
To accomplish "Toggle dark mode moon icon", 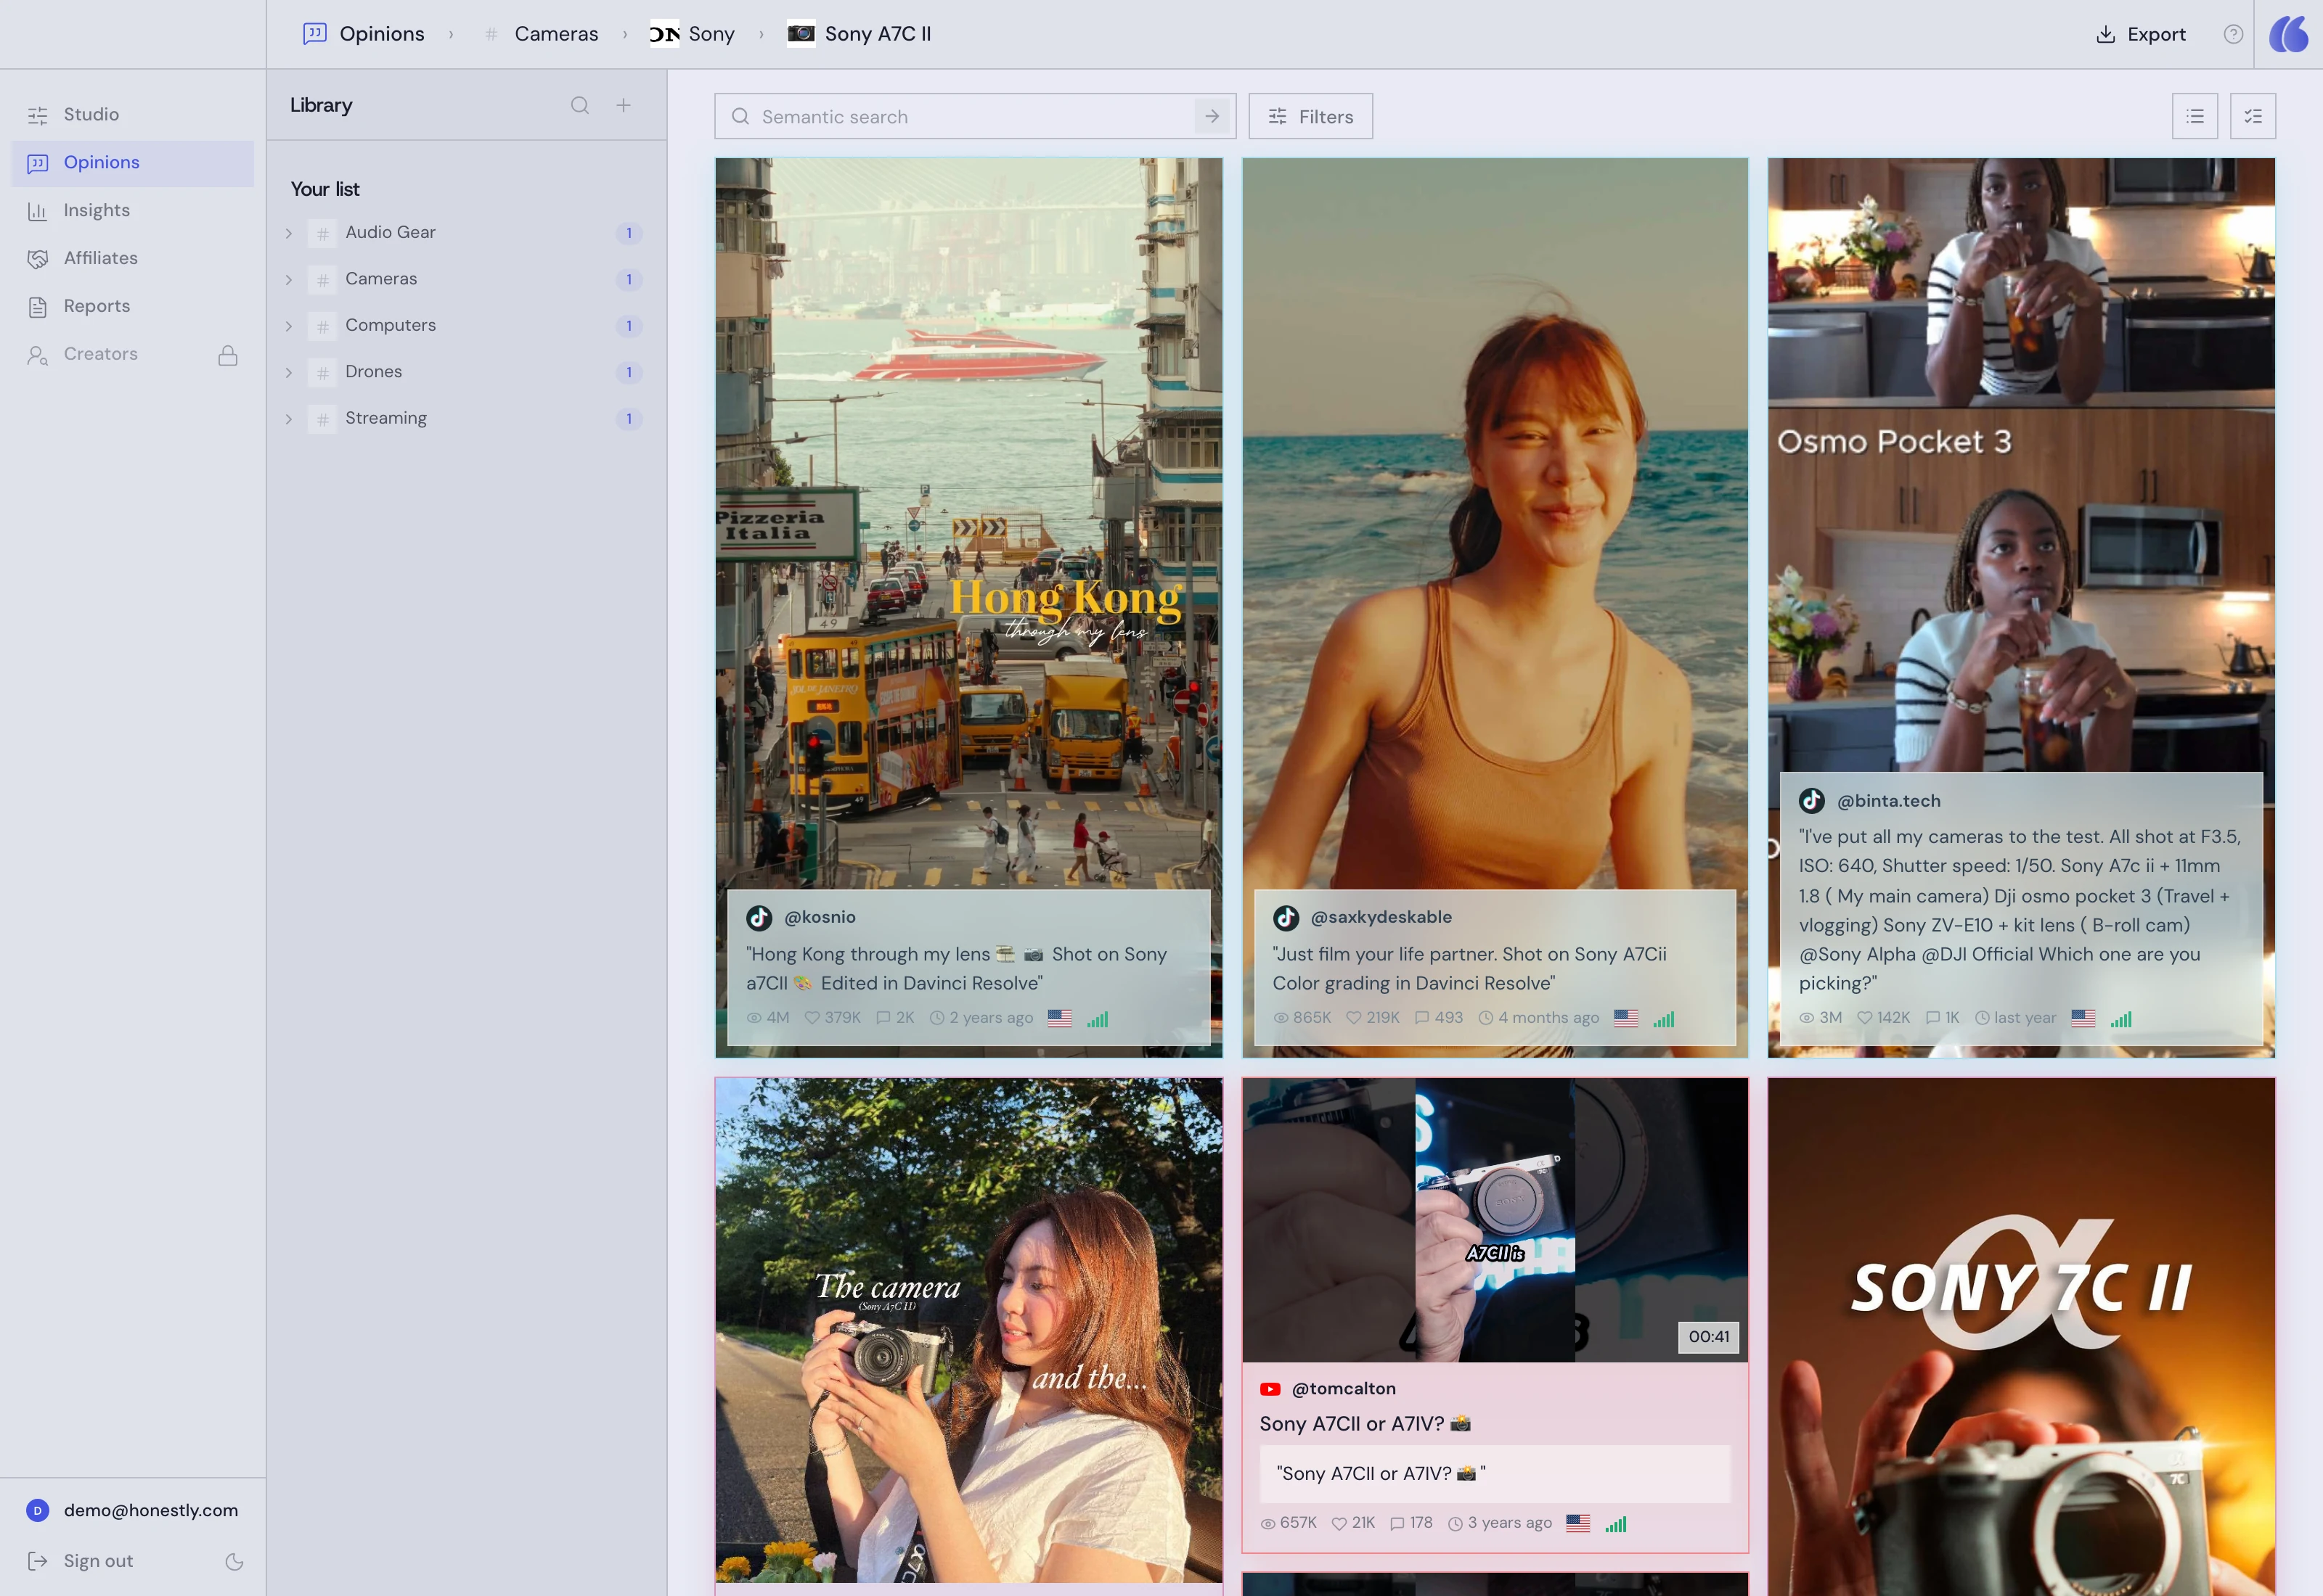I will coord(234,1563).
